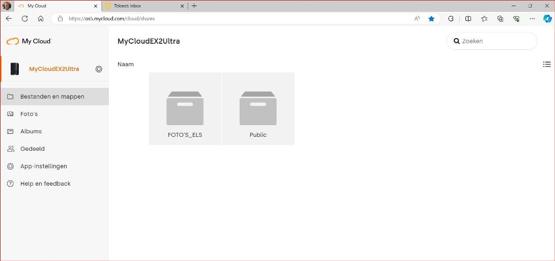Click the favorites star in address bar
The height and width of the screenshot is (261, 555).
431,19
